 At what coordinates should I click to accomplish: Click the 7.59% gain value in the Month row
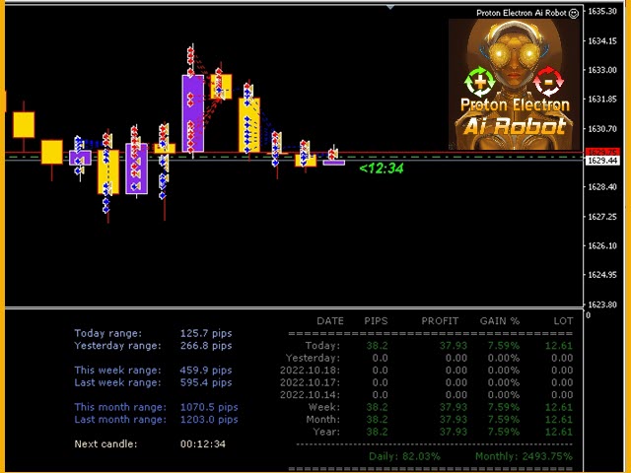tap(504, 420)
